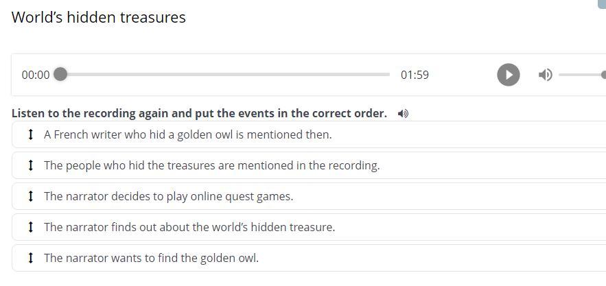The image size is (606, 286).
Task: Grab the drag handle for hidden treasures people item
Action: pos(30,165)
